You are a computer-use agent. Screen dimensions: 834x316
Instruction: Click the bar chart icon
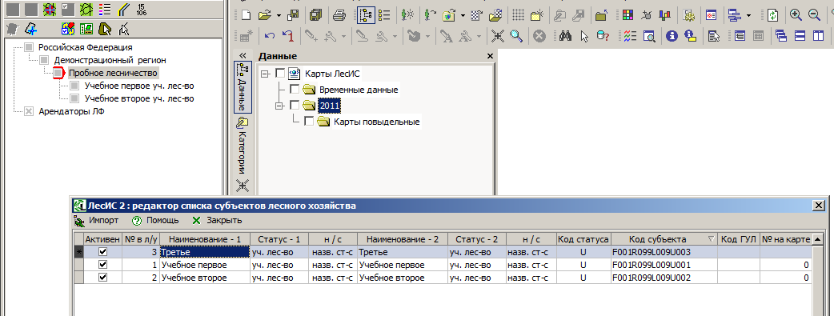click(x=664, y=15)
